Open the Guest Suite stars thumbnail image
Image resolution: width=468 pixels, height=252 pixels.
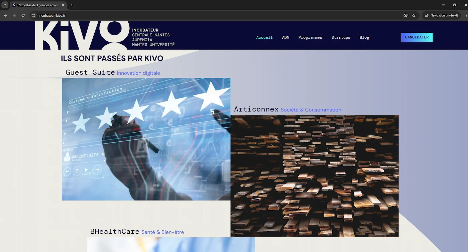pos(146,139)
